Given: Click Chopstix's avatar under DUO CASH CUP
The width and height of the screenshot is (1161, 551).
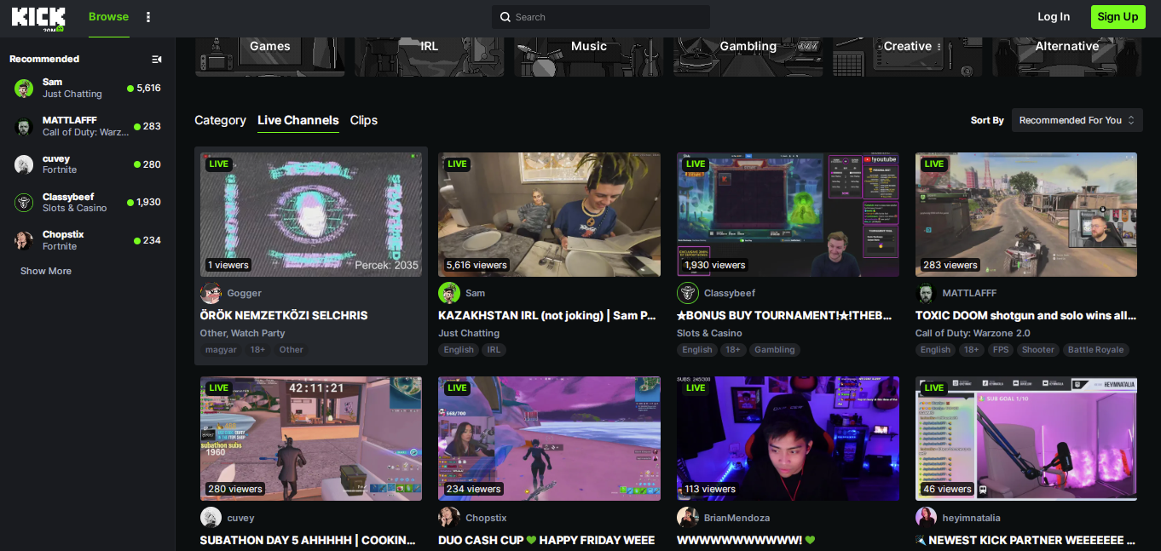Looking at the screenshot, I should 449,518.
